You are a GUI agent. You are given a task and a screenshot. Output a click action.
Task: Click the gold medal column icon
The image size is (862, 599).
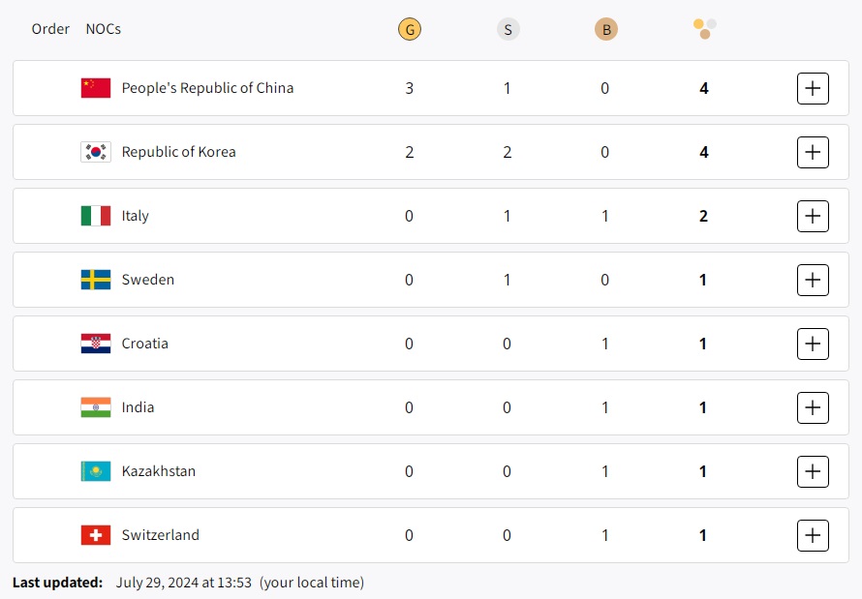tap(410, 29)
